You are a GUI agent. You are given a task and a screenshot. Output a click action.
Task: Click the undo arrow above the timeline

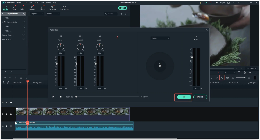[5, 78]
